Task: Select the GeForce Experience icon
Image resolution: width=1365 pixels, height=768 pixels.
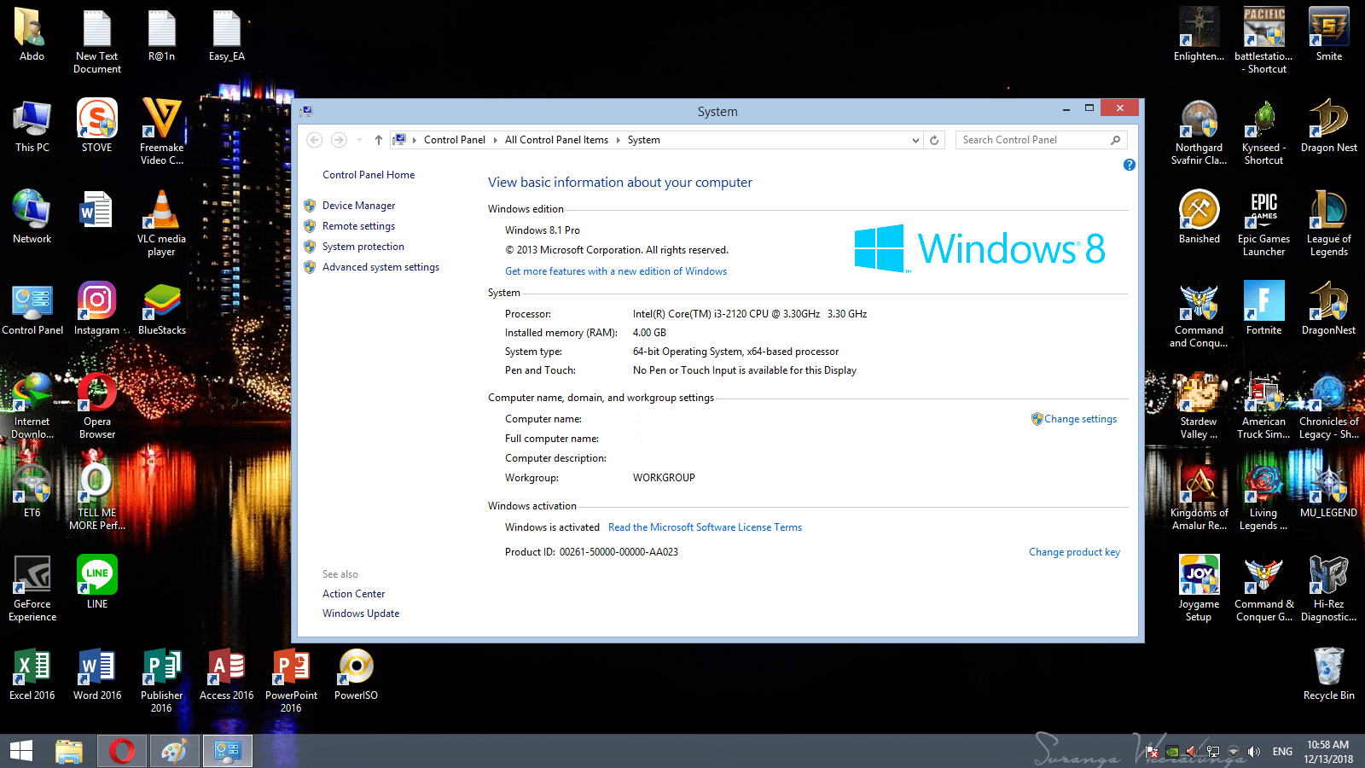Action: point(32,589)
